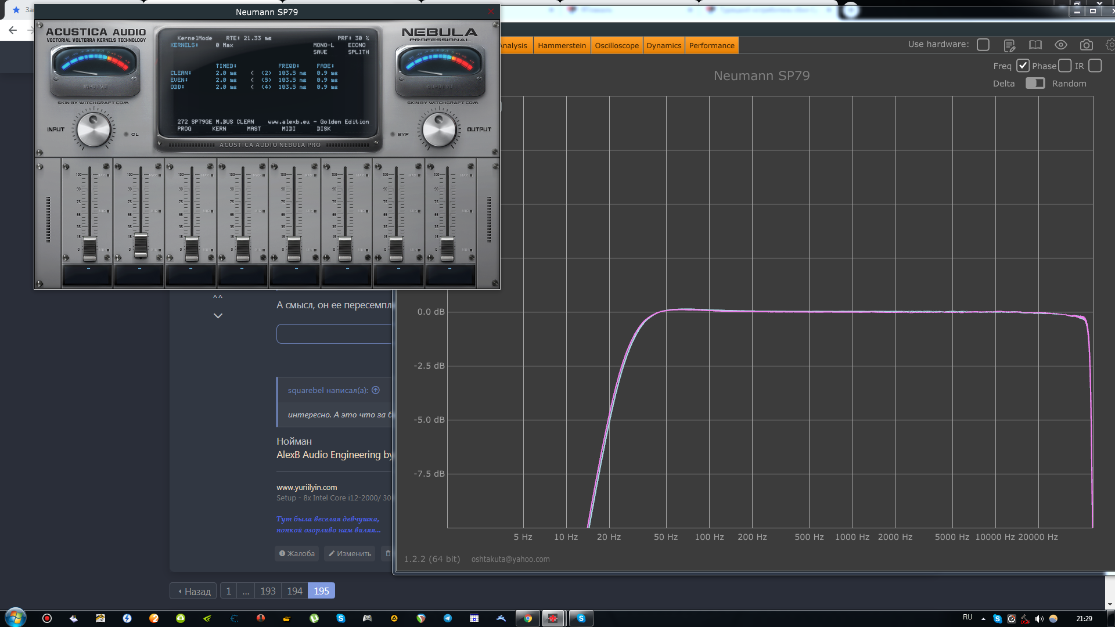Image resolution: width=1115 pixels, height=627 pixels.
Task: Go back with the browser back arrow
Action: 13,30
